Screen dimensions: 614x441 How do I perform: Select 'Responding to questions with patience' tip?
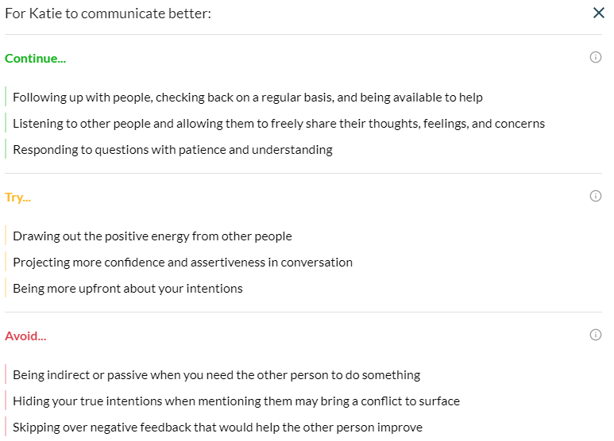[172, 150]
